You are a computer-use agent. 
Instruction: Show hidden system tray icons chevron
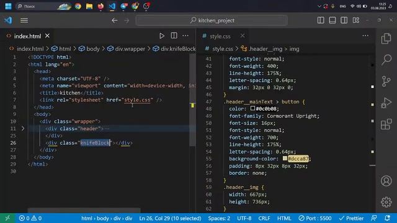(x=319, y=6)
